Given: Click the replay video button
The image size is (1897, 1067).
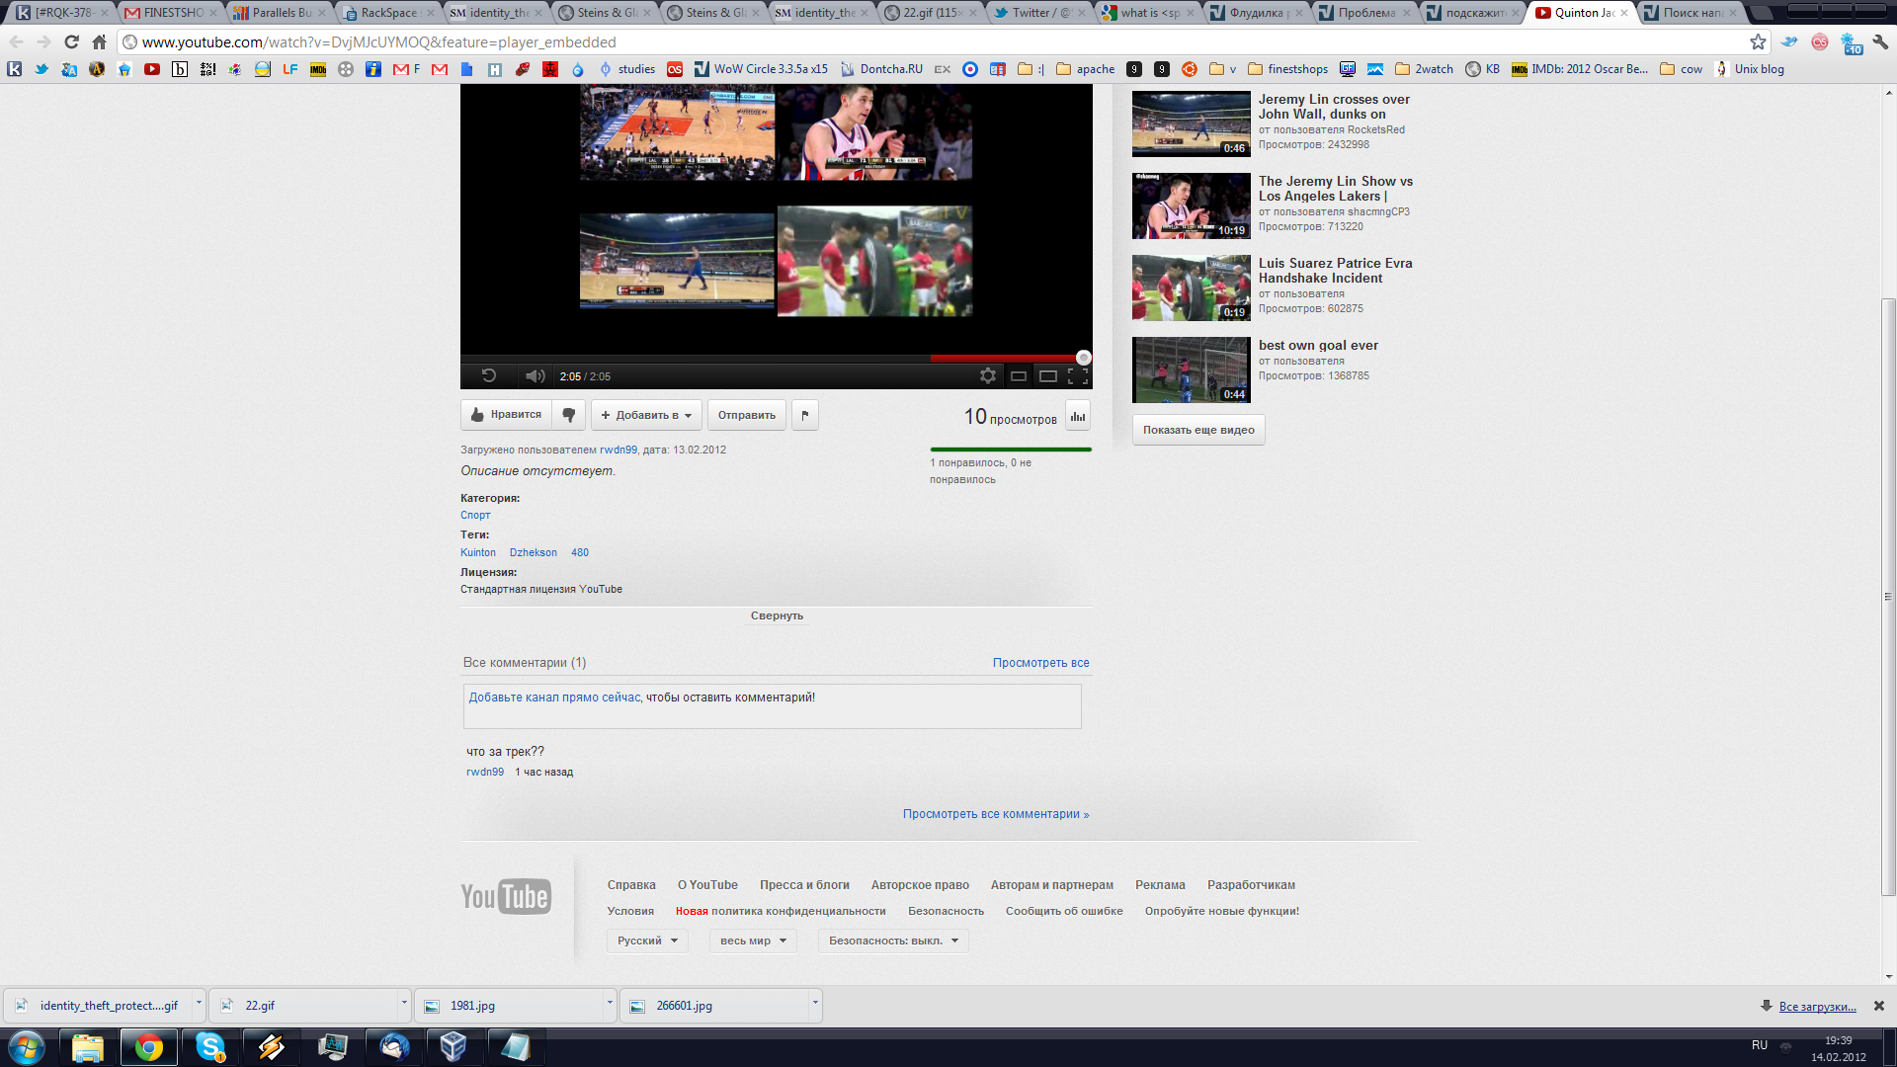Looking at the screenshot, I should (488, 375).
